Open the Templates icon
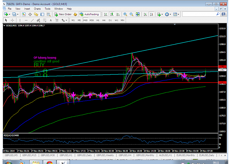229x164 pixels. point(175,14)
